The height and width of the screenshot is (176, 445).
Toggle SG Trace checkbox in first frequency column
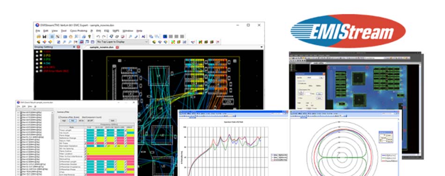pyautogui.click(x=85, y=143)
